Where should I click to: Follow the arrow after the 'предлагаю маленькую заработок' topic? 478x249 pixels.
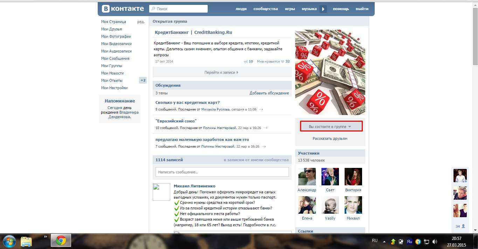click(x=264, y=147)
